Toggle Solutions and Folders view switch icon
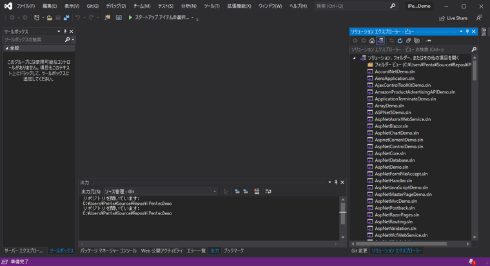The width and height of the screenshot is (490, 266). coord(380,41)
